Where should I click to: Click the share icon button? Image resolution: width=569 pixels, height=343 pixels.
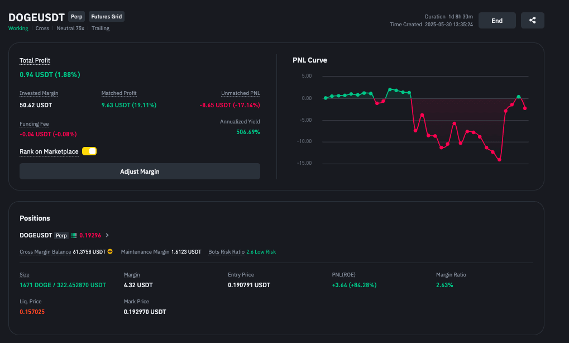[x=532, y=21]
